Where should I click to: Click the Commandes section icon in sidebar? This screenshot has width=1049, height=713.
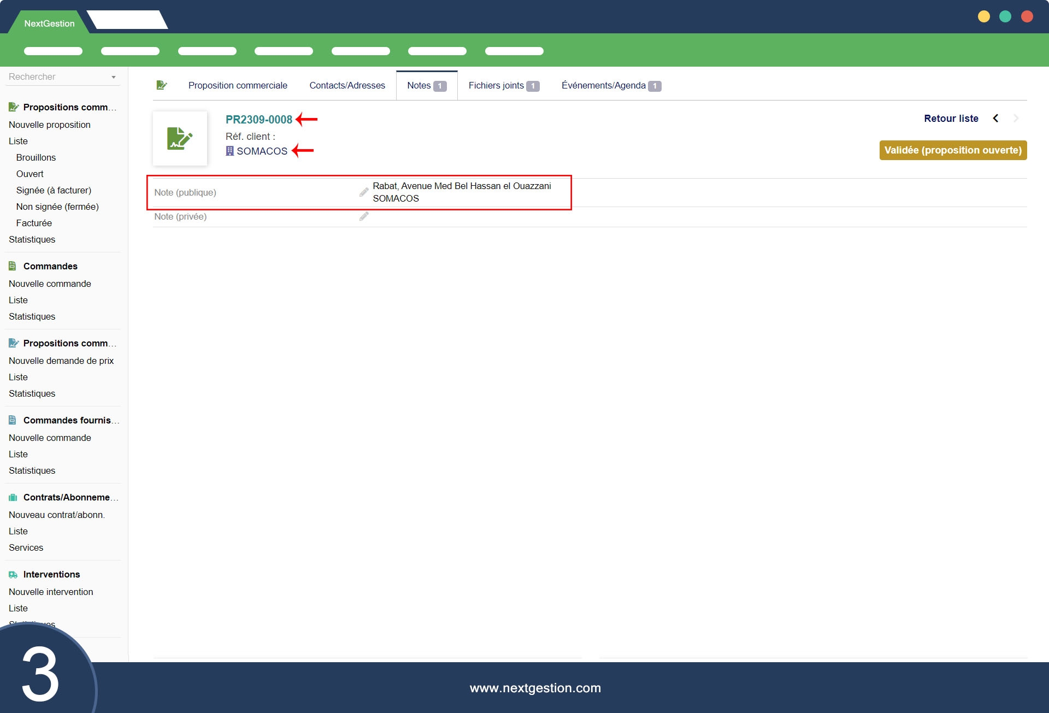tap(13, 266)
